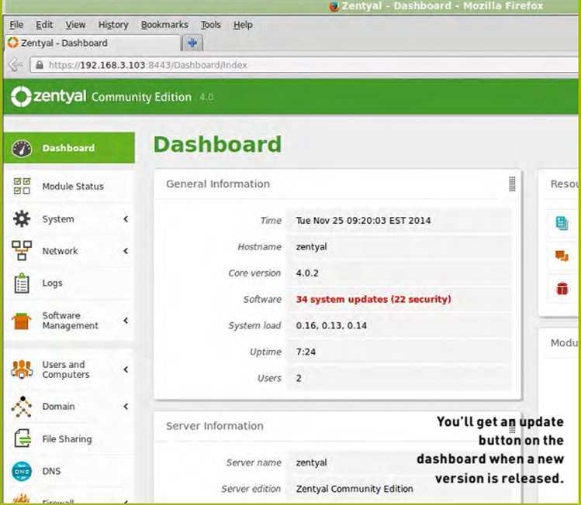Grab the General Information widget drag handle
Image resolution: width=581 pixels, height=505 pixels.
click(512, 184)
